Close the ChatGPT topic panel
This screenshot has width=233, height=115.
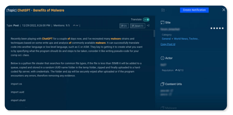[224, 10]
